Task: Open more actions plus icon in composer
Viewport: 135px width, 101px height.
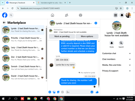Action: (50, 92)
